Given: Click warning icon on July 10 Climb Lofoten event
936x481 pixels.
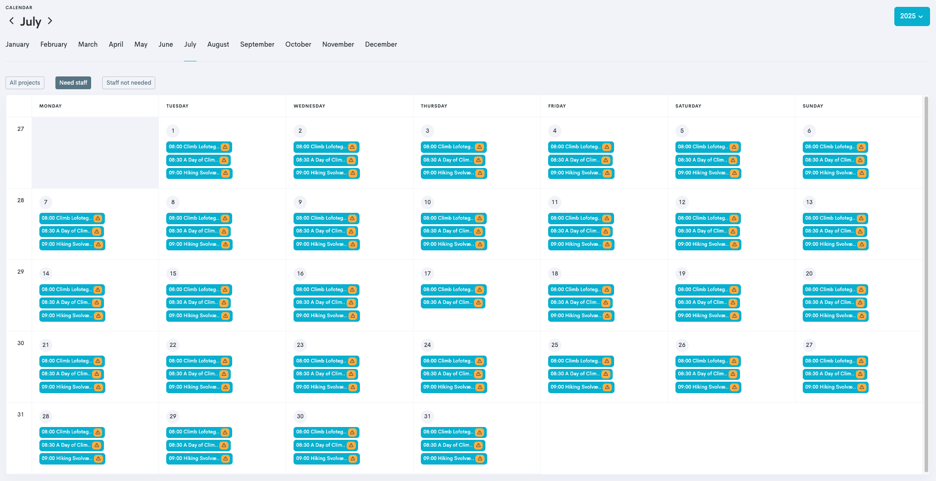Looking at the screenshot, I should click(479, 218).
